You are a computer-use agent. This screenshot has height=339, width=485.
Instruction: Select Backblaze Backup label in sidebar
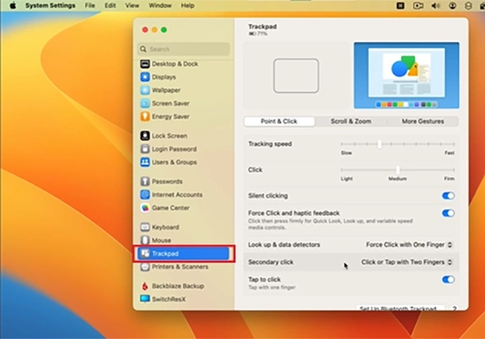tap(178, 286)
